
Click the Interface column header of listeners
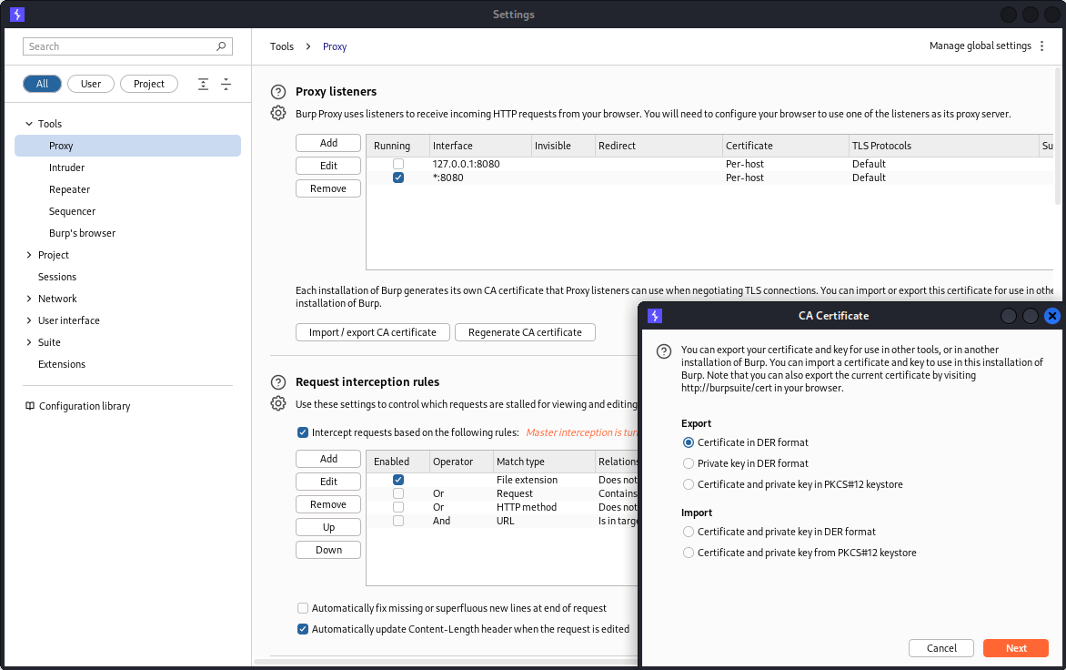pyautogui.click(x=479, y=146)
